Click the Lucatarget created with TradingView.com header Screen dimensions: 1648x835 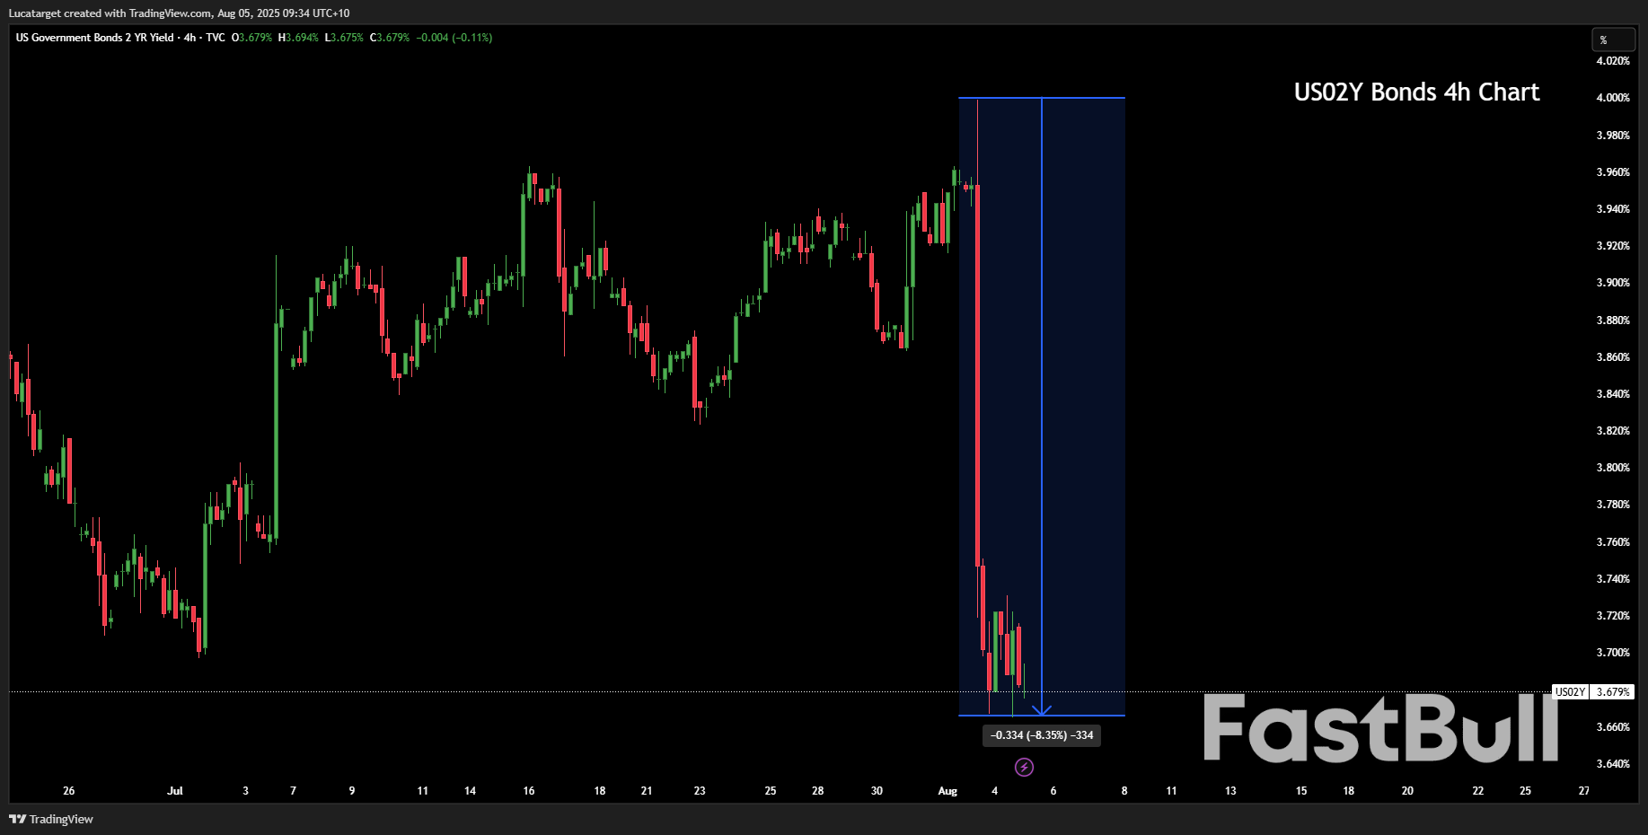point(179,13)
